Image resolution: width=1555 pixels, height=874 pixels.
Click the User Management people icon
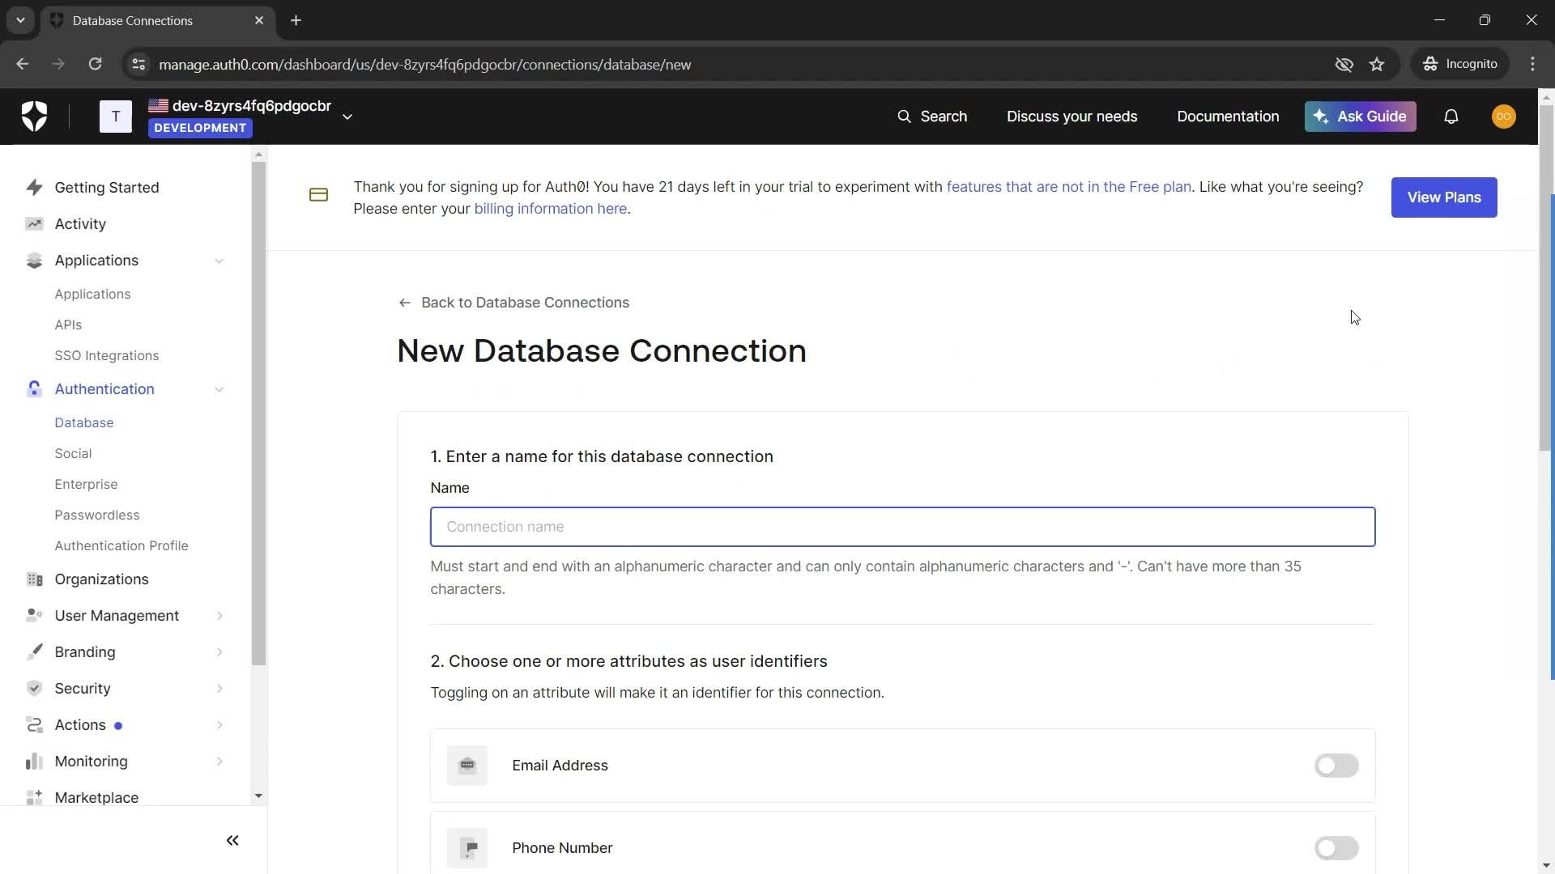(34, 616)
